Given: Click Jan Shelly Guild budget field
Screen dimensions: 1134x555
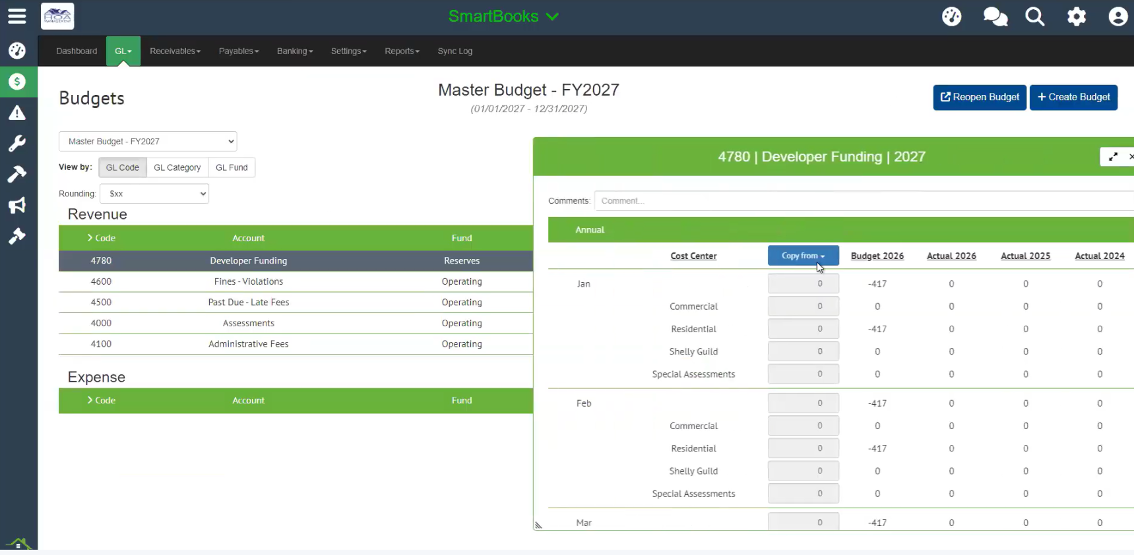Looking at the screenshot, I should pos(803,351).
